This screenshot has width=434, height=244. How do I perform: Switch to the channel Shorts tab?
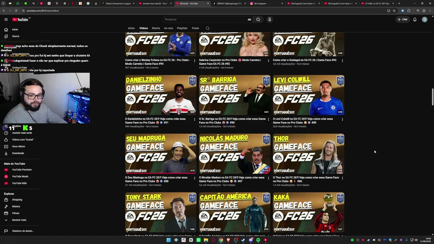point(156,28)
